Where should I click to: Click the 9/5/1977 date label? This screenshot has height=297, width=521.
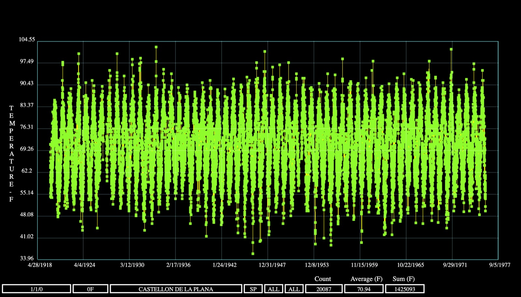[500, 265]
